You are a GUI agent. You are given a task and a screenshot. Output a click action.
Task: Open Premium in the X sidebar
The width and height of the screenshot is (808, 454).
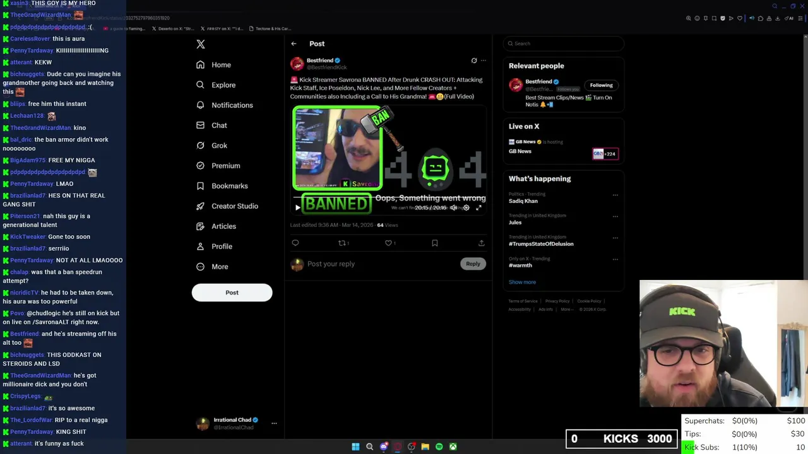(x=218, y=166)
